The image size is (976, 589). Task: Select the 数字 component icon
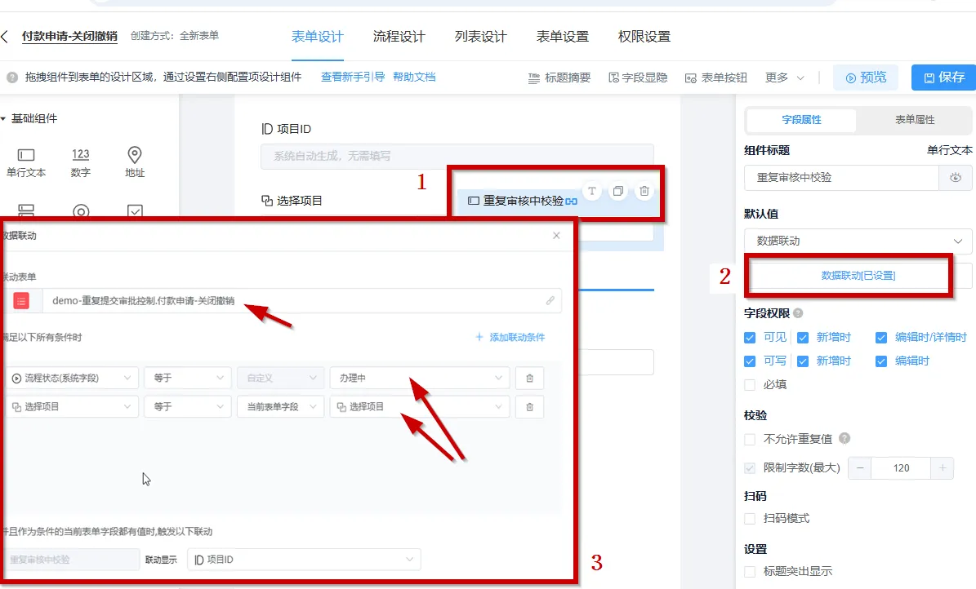tap(80, 155)
